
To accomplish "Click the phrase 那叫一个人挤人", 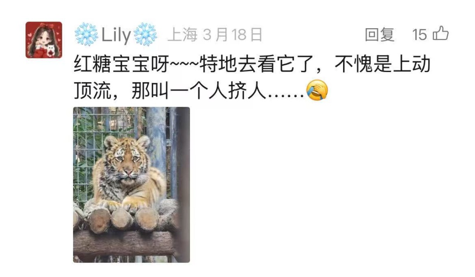I will (x=199, y=90).
